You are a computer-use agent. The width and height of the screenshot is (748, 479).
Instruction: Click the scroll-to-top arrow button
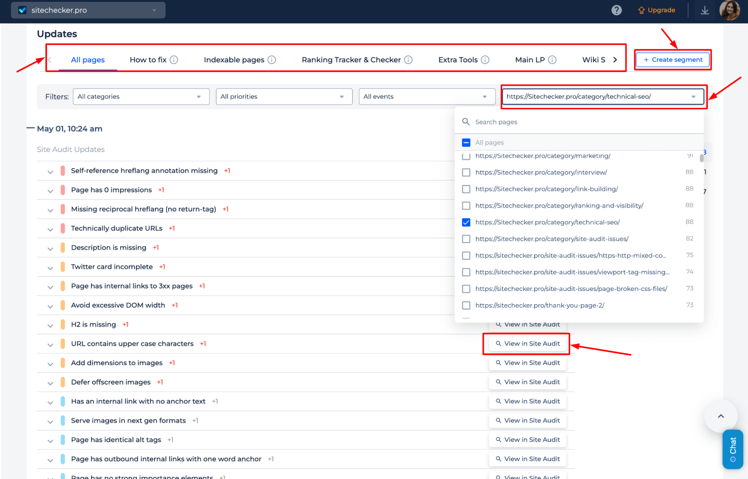tap(721, 416)
